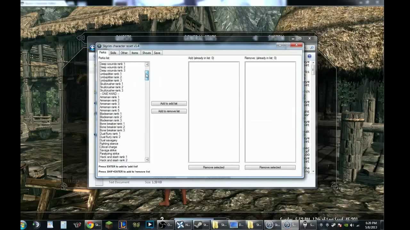Click the Add to remove list button
This screenshot has width=410, height=230.
point(169,111)
